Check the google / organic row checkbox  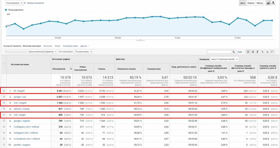[x=4, y=121]
